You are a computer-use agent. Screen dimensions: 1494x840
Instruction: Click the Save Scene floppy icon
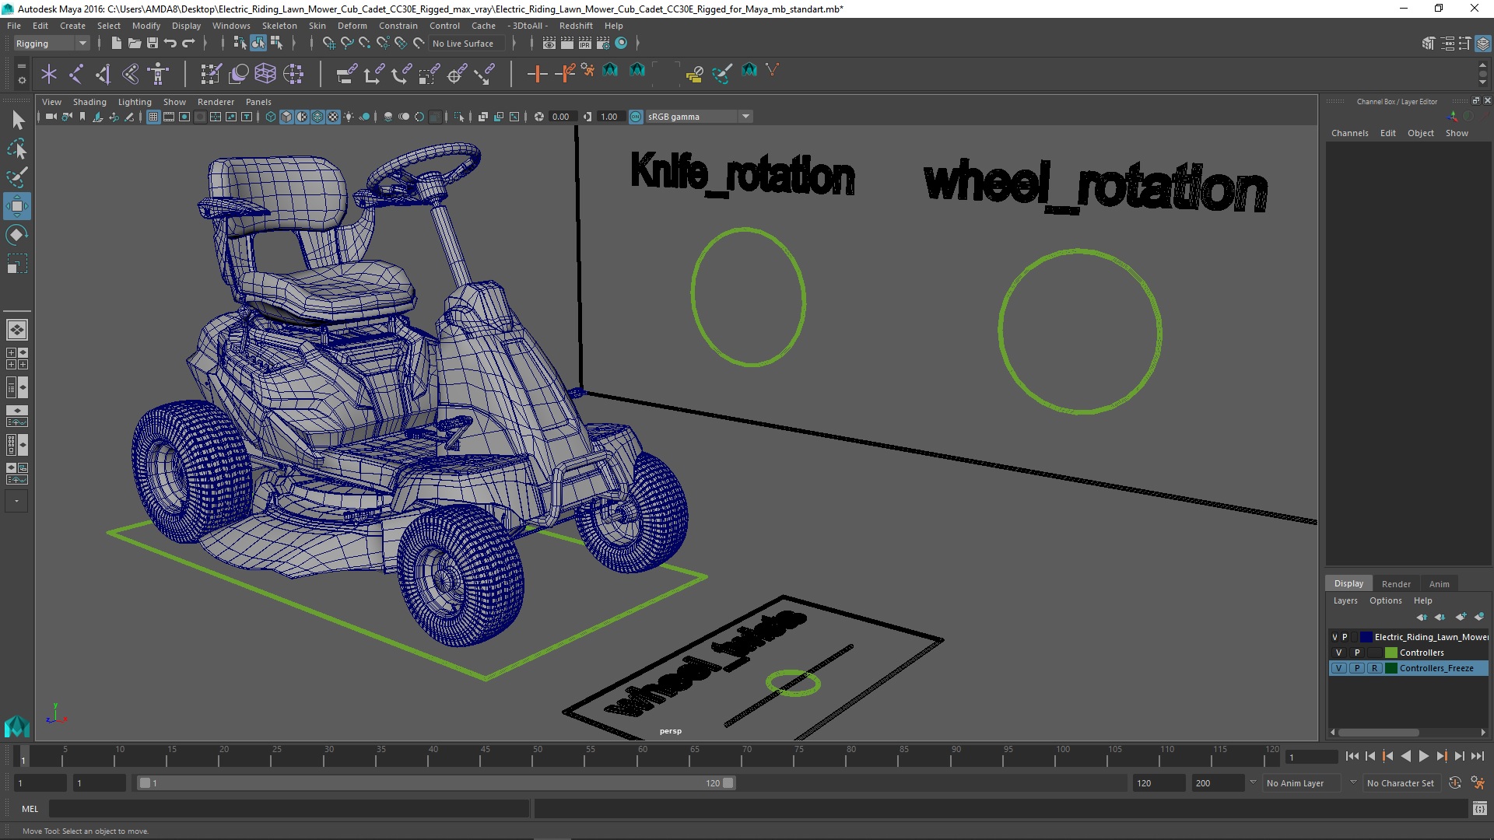click(x=153, y=44)
